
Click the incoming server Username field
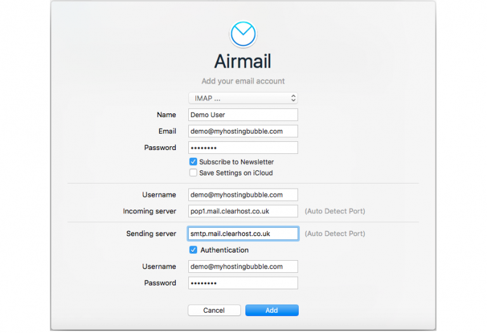(x=243, y=195)
